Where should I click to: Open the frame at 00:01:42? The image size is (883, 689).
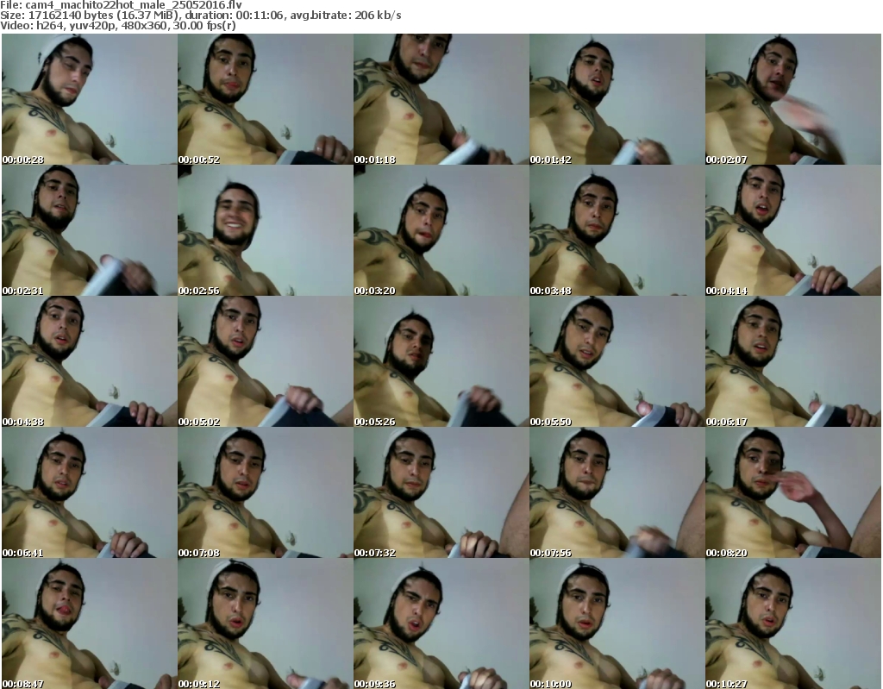coord(617,99)
